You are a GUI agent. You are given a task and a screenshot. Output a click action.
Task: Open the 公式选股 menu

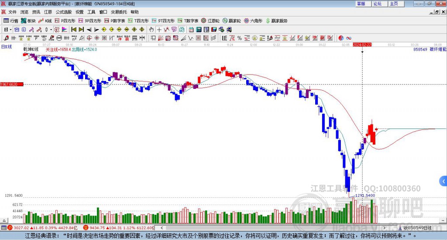[64, 12]
